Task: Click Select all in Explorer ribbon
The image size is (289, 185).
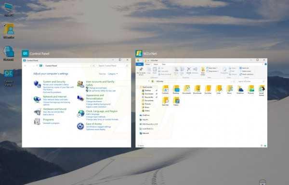Action: pyautogui.click(x=244, y=68)
